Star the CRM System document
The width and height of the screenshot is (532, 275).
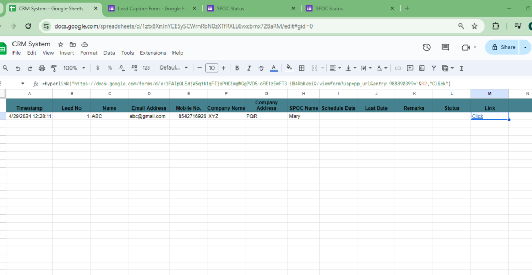click(x=61, y=45)
